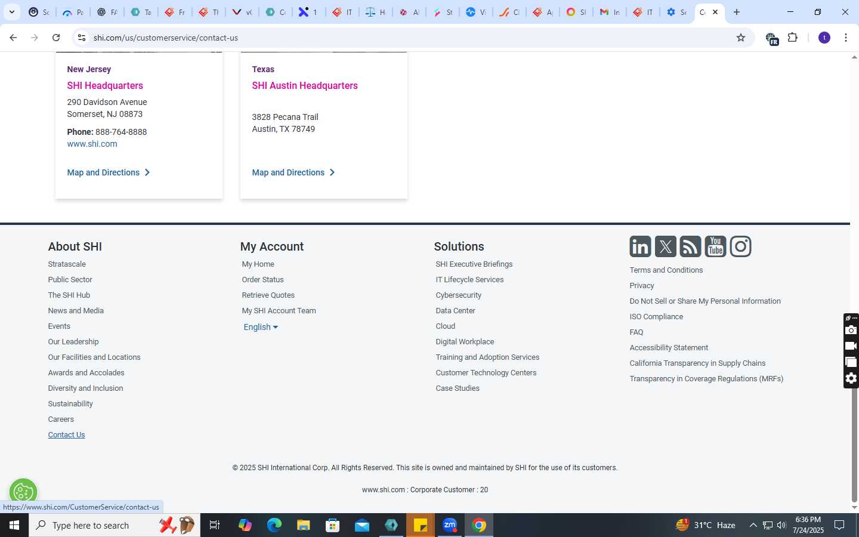This screenshot has width=859, height=537.
Task: Click the screenshot camera tool icon
Action: point(851,330)
